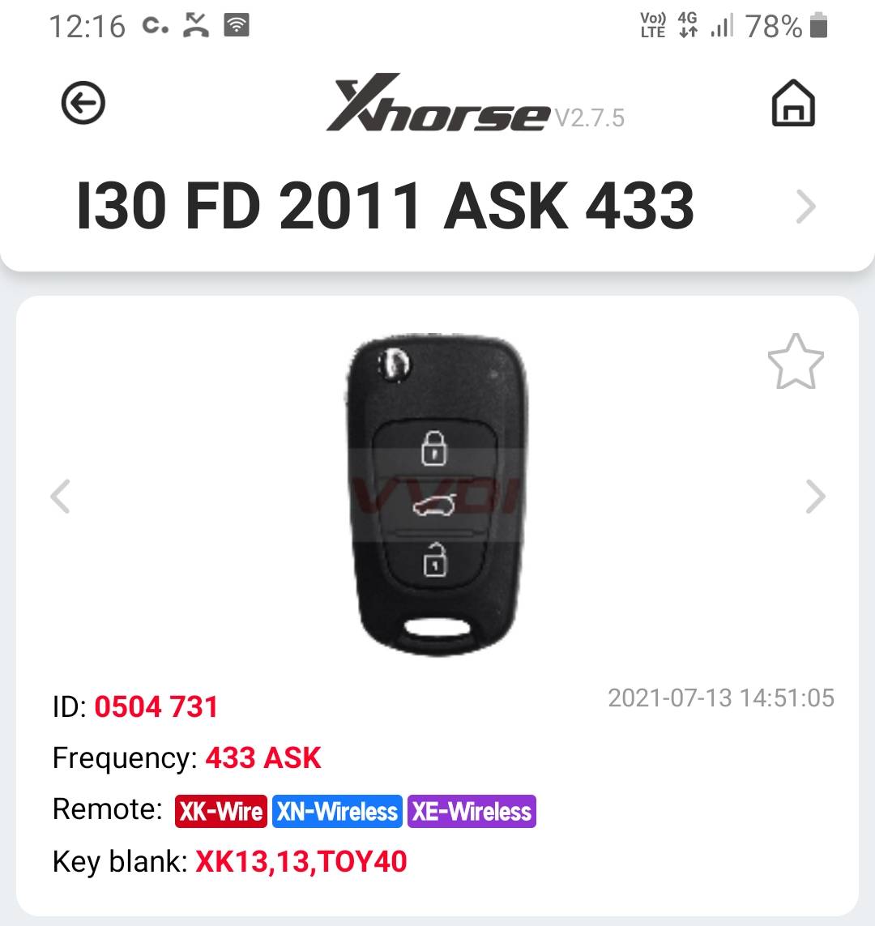
Task: Tap the Xhorse logo
Action: click(x=438, y=103)
